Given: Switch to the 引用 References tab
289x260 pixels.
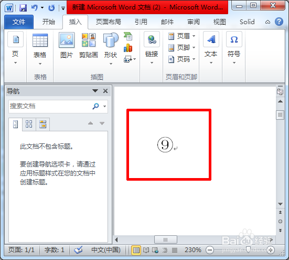Looking at the screenshot, I should 141,22.
